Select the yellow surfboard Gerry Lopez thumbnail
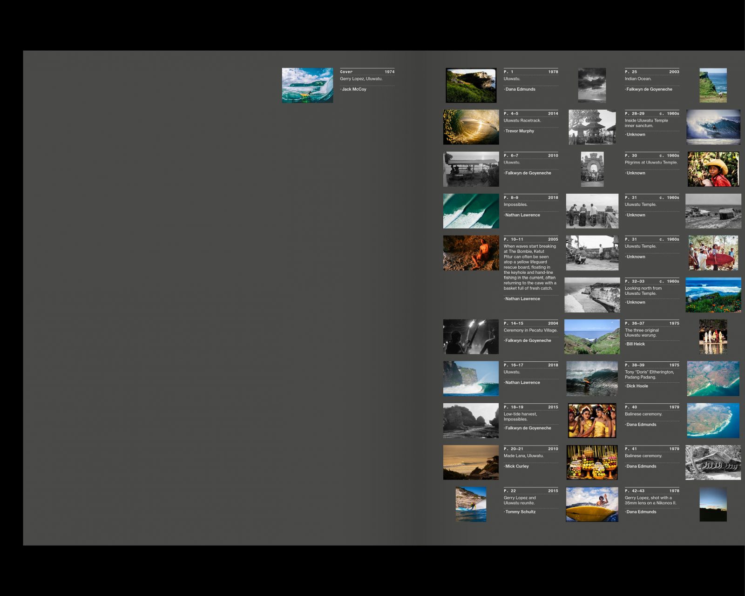 (592, 504)
